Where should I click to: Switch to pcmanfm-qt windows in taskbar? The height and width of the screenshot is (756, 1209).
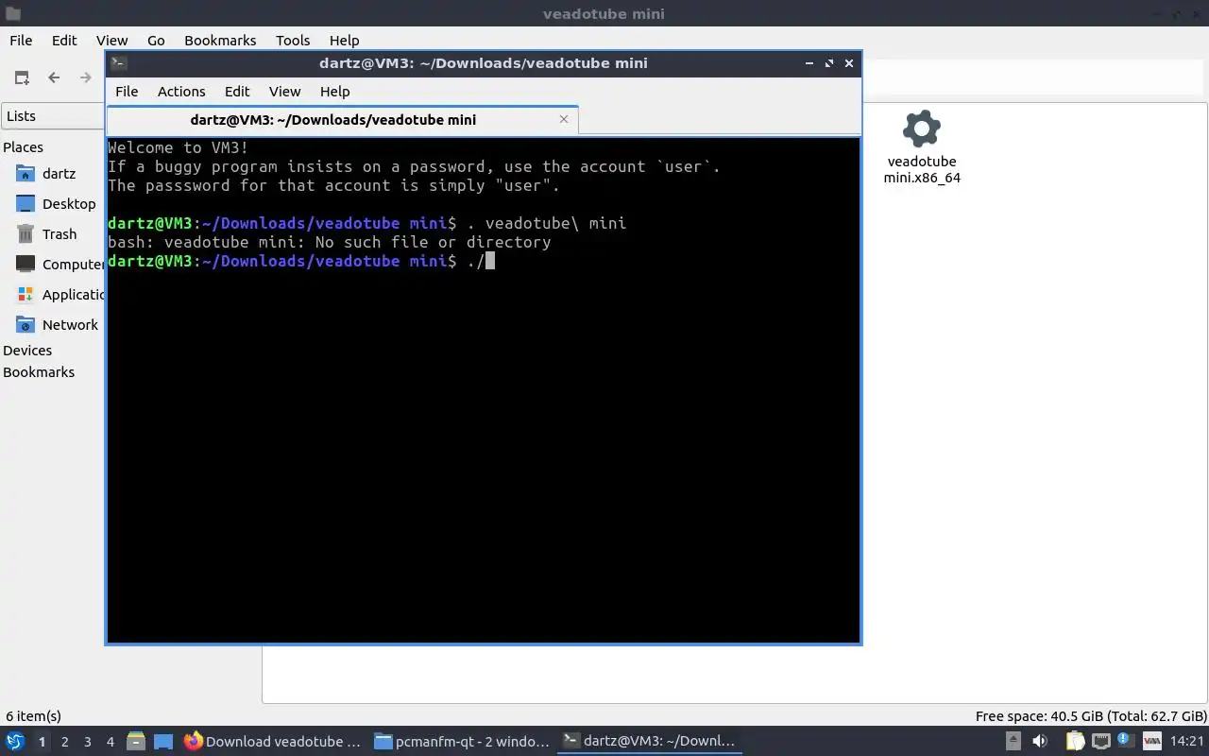tap(462, 742)
